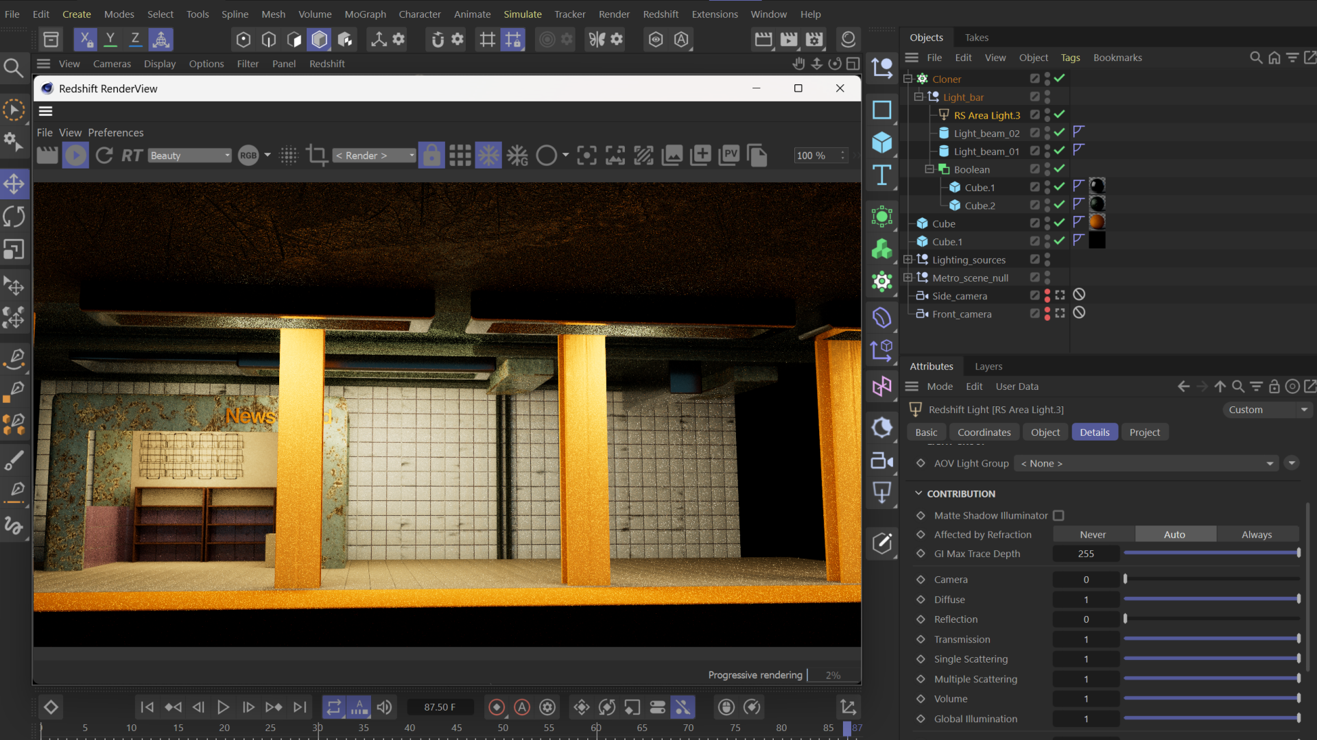Set Affected by Refraction to Always
1317x740 pixels.
coord(1257,534)
